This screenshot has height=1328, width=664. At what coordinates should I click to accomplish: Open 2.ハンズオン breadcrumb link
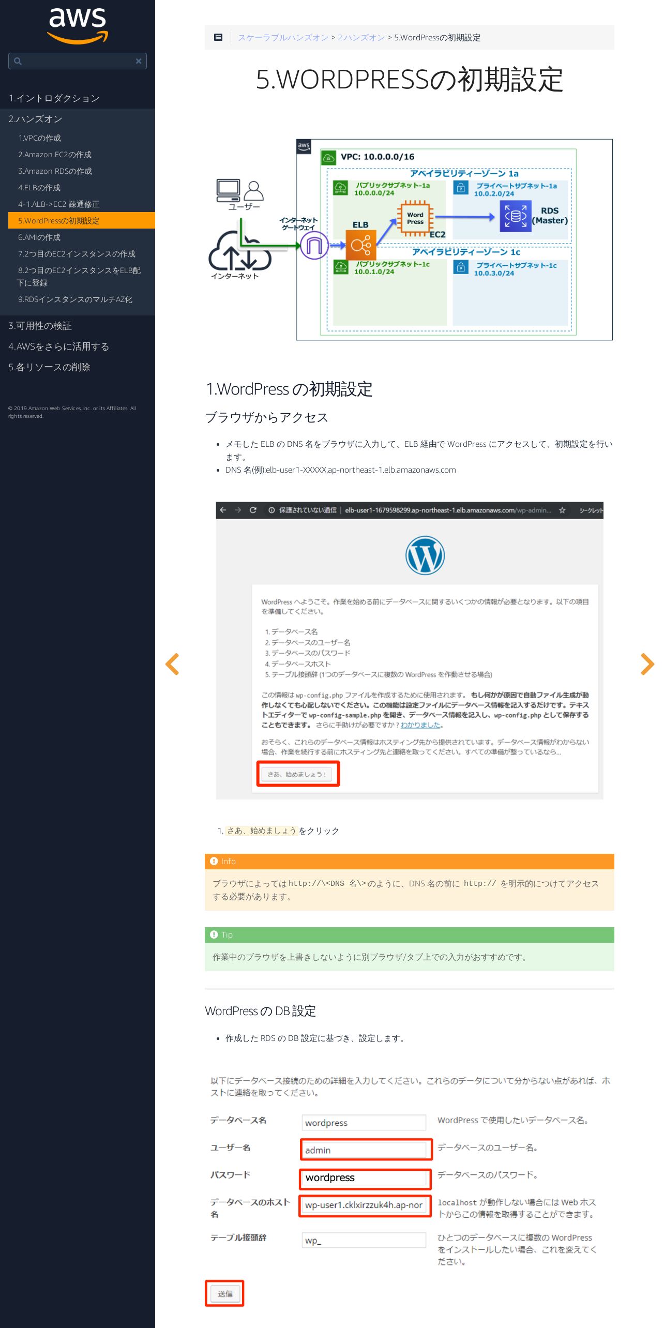(x=361, y=37)
